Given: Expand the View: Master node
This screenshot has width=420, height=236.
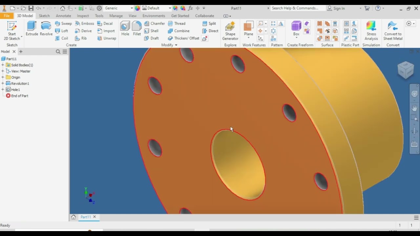Looking at the screenshot, I should pos(3,71).
